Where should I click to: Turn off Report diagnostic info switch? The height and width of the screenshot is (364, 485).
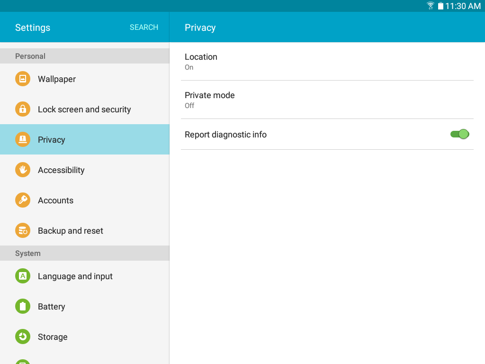[459, 134]
